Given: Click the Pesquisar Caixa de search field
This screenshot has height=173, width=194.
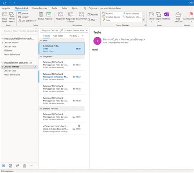Looking at the screenshot, I should (50, 30).
